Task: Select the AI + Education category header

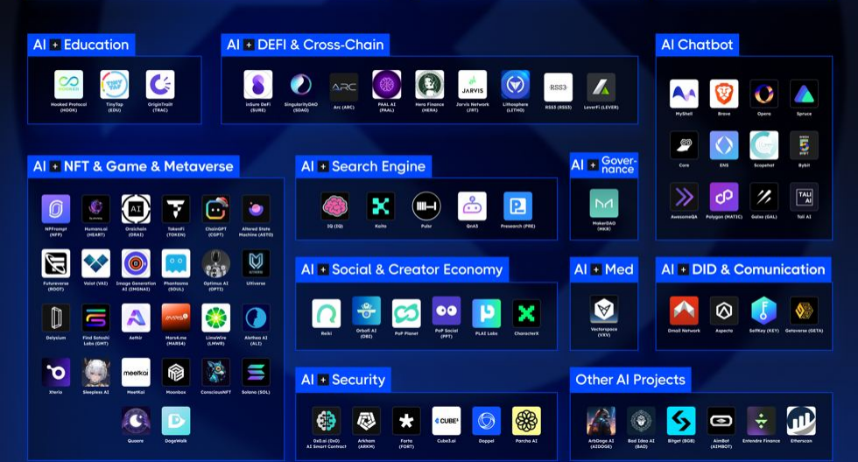Action: click(x=81, y=45)
